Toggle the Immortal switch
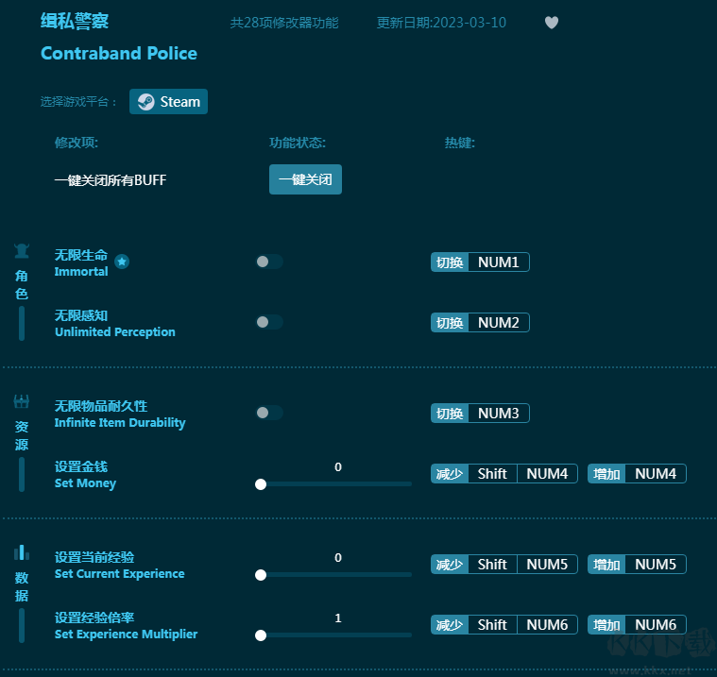The width and height of the screenshot is (717, 677). click(269, 262)
